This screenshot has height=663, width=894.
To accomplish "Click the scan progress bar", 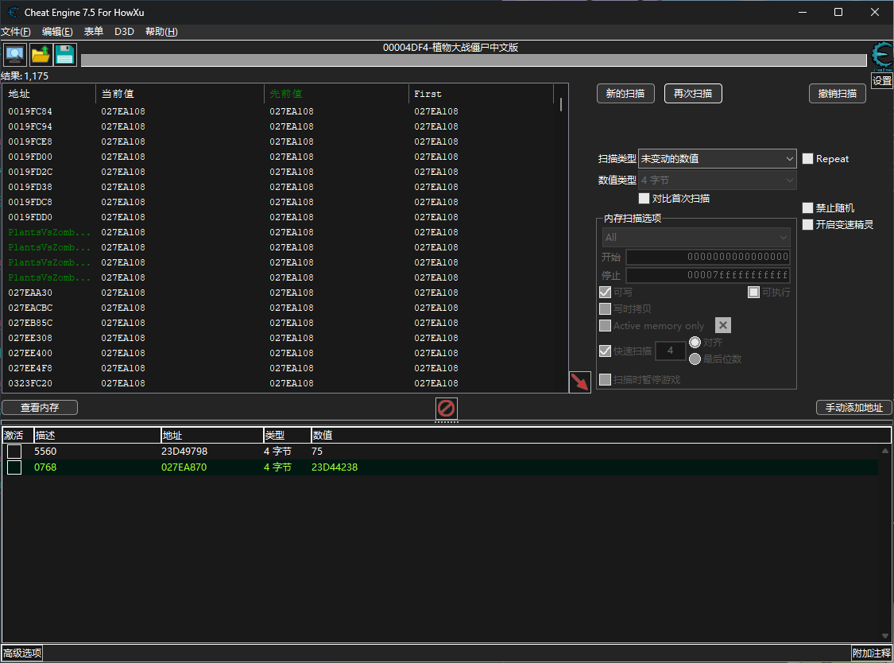I will tap(474, 61).
